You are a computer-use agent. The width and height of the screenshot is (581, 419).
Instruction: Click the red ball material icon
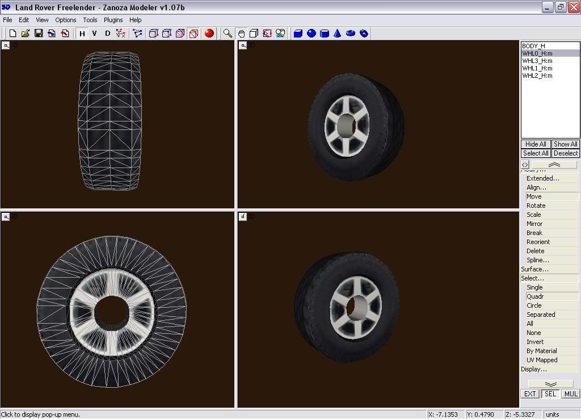209,33
